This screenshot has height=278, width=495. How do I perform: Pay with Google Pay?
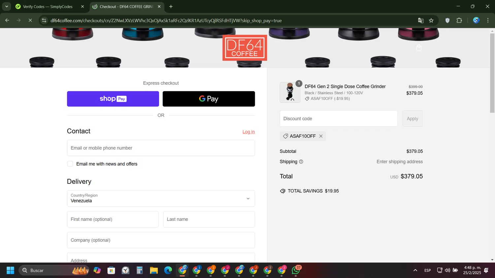209,99
